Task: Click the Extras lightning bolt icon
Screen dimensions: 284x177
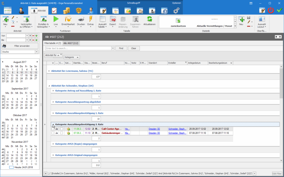Action: [91, 19]
